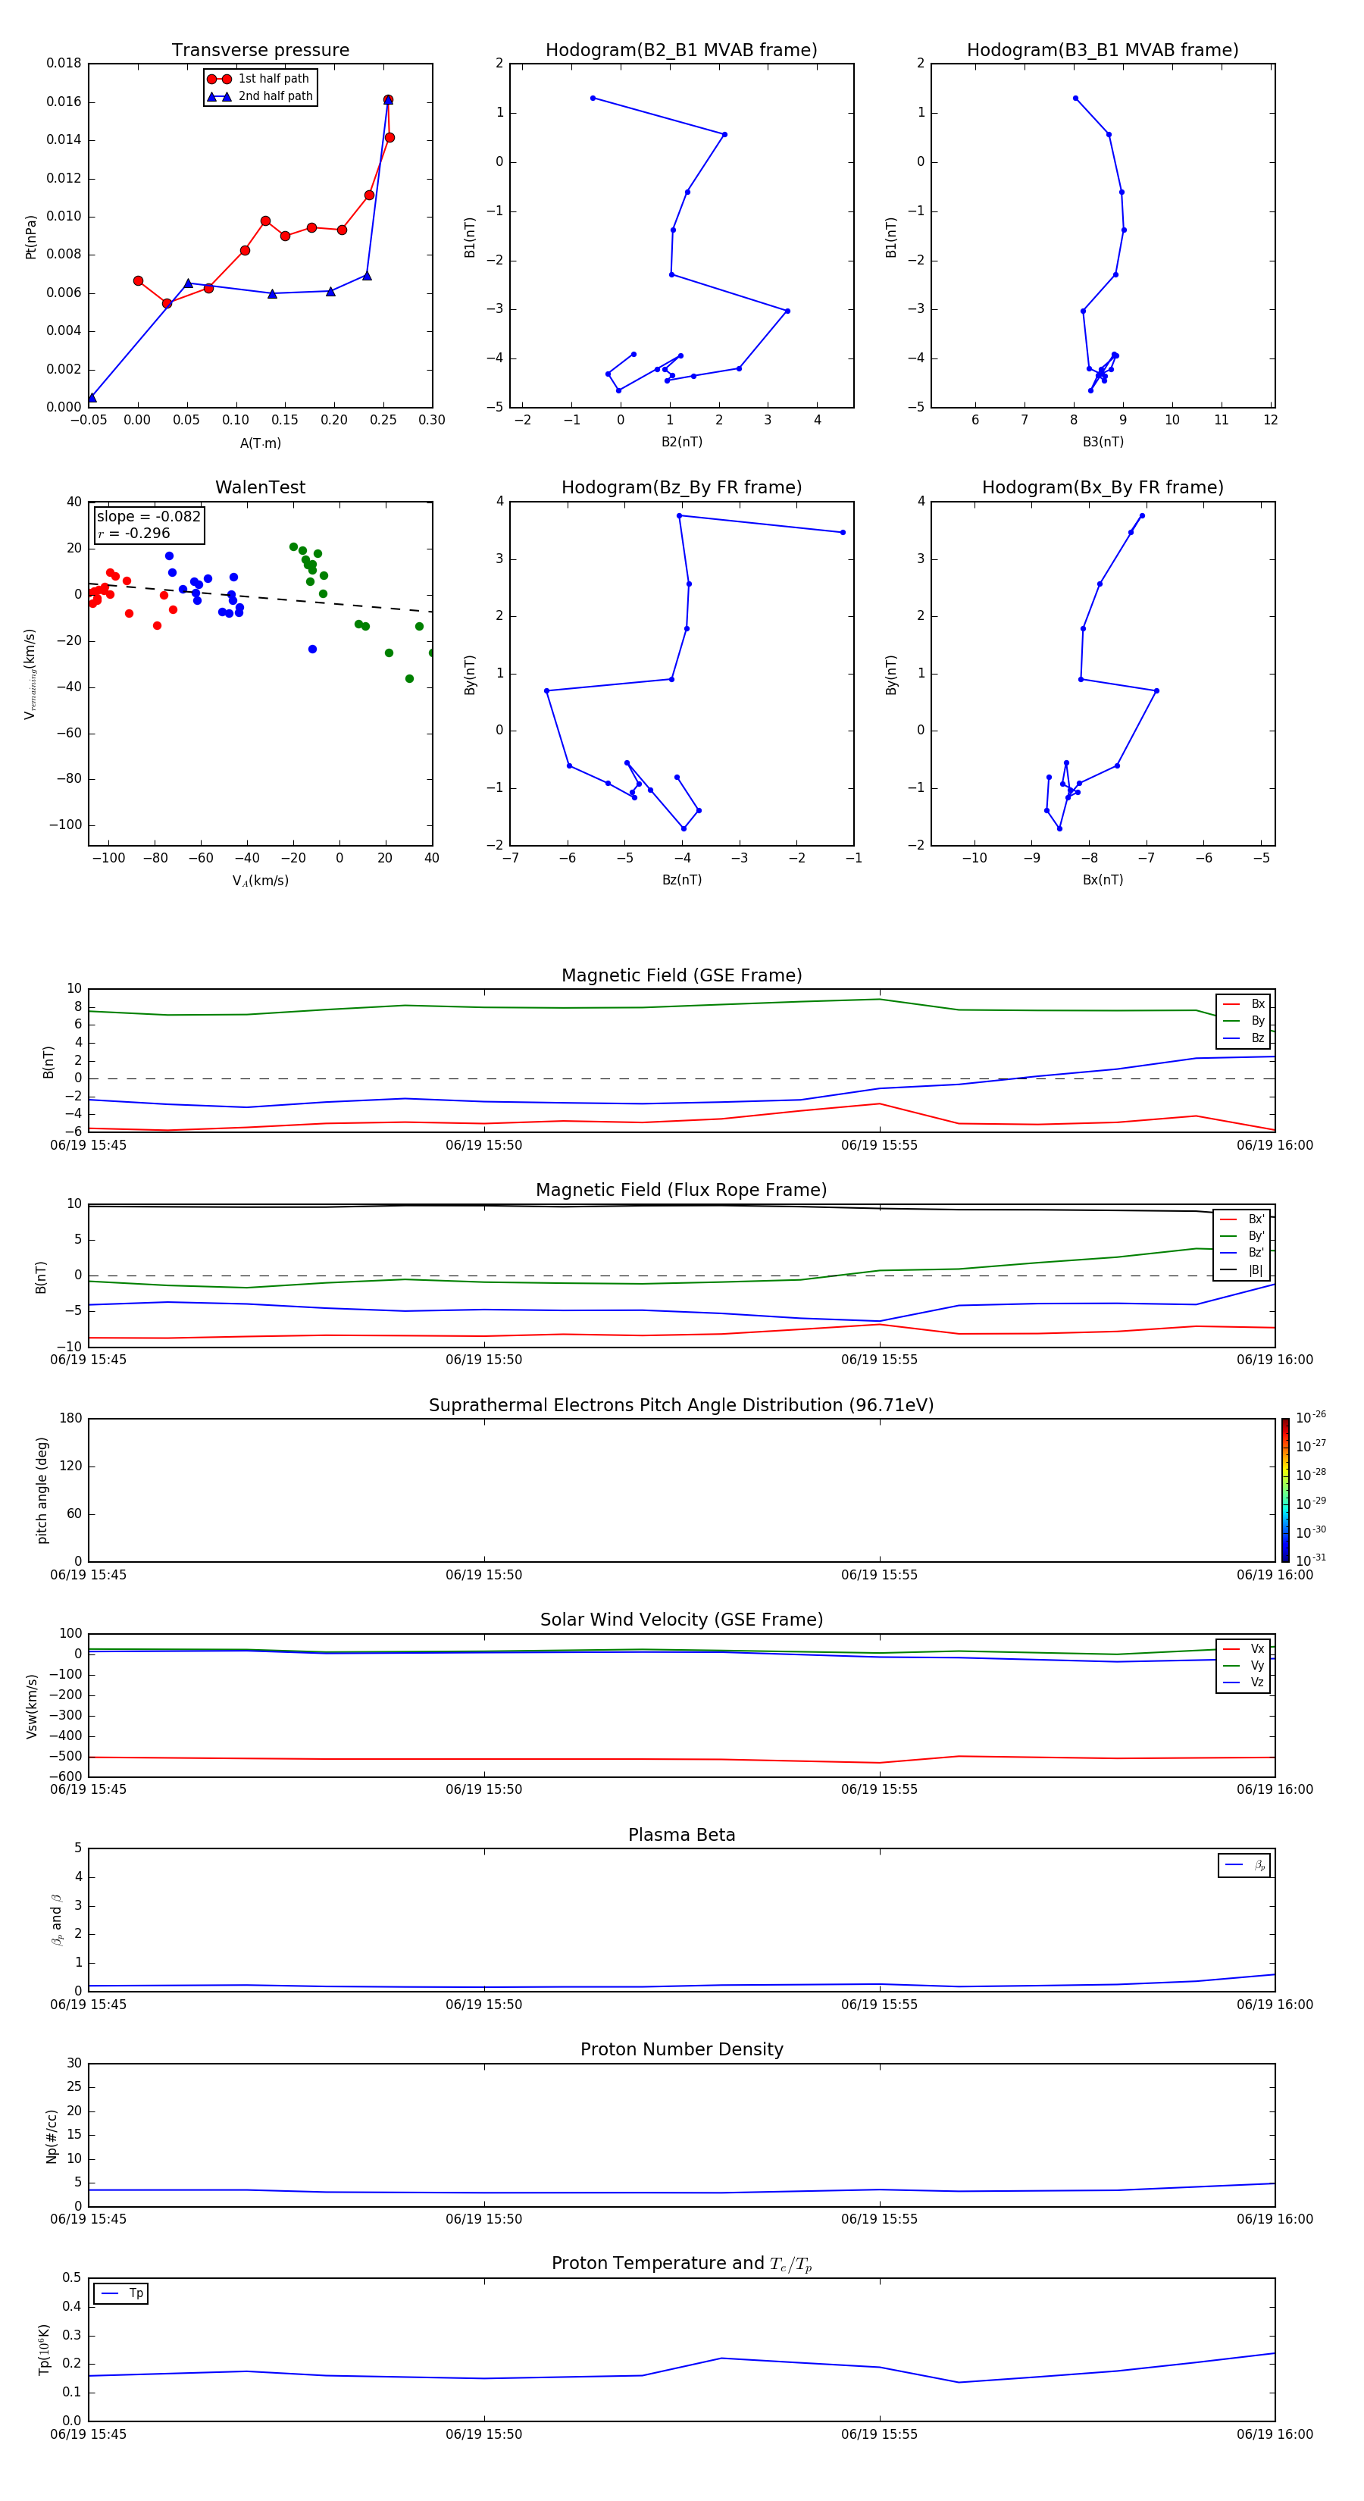Viewport: 1364px width, 2501px height.
Task: Click the "βp and β" y-axis label
Action: point(56,1920)
